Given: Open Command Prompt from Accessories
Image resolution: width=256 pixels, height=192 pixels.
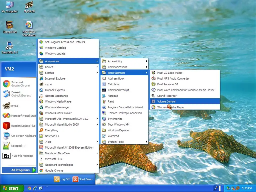Looking at the screenshot, I should click(x=124, y=90).
